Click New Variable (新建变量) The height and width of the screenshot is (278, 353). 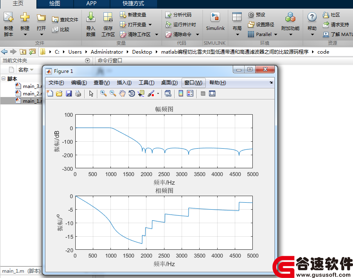tap(133, 15)
